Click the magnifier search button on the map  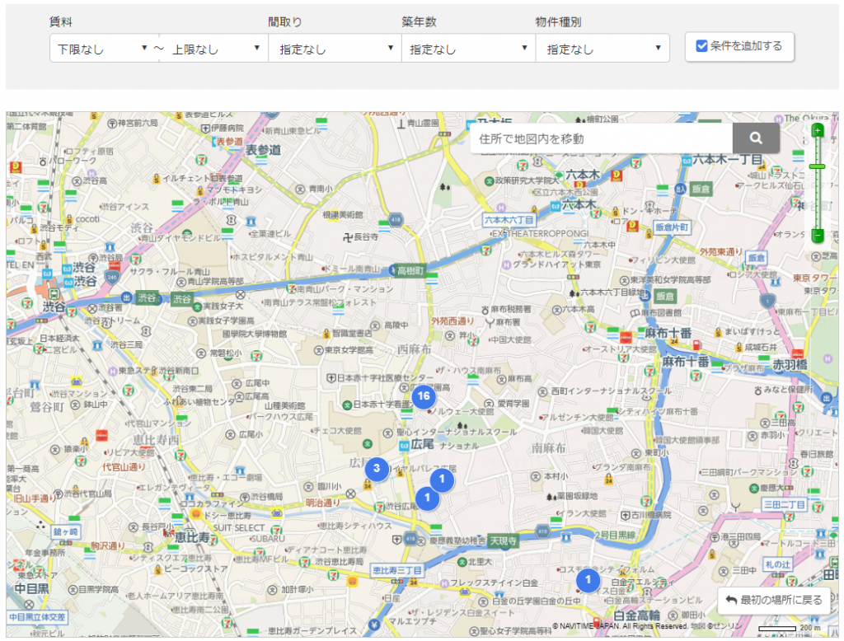point(756,138)
